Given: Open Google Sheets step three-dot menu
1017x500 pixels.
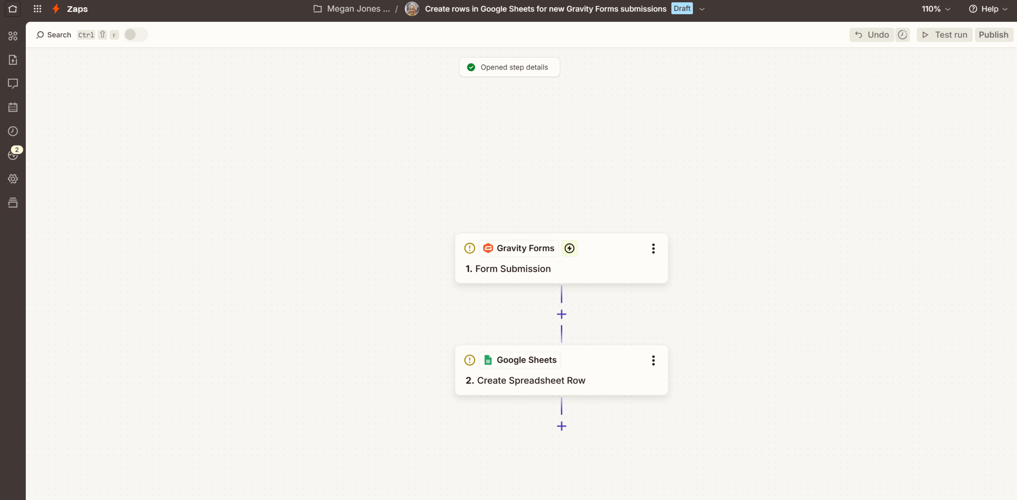Looking at the screenshot, I should [x=653, y=360].
